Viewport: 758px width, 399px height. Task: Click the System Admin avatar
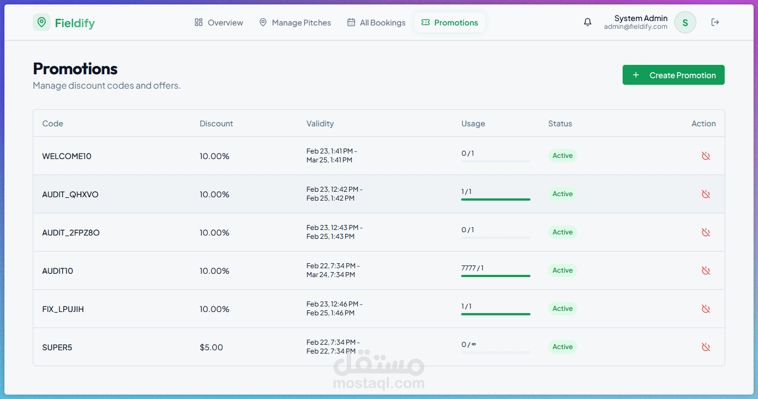click(685, 23)
